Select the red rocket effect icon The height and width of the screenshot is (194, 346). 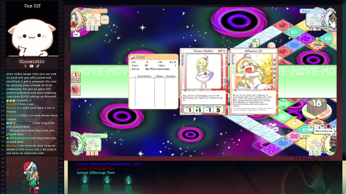(x=75, y=90)
